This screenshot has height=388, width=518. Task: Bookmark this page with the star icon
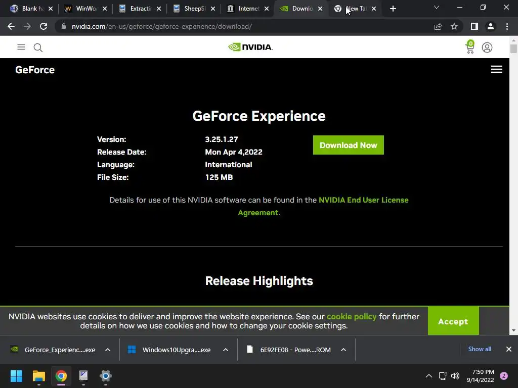(x=454, y=26)
